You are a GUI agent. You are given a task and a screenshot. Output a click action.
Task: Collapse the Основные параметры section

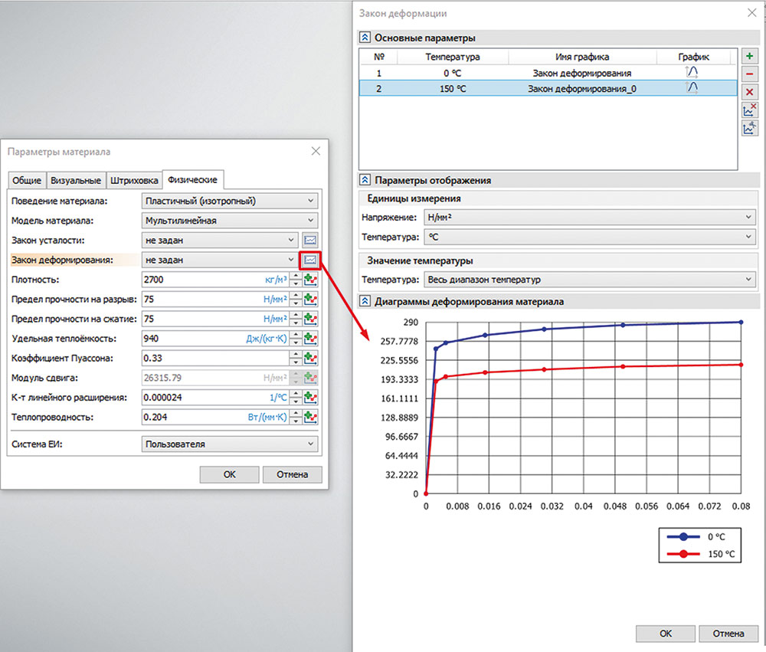(x=365, y=38)
